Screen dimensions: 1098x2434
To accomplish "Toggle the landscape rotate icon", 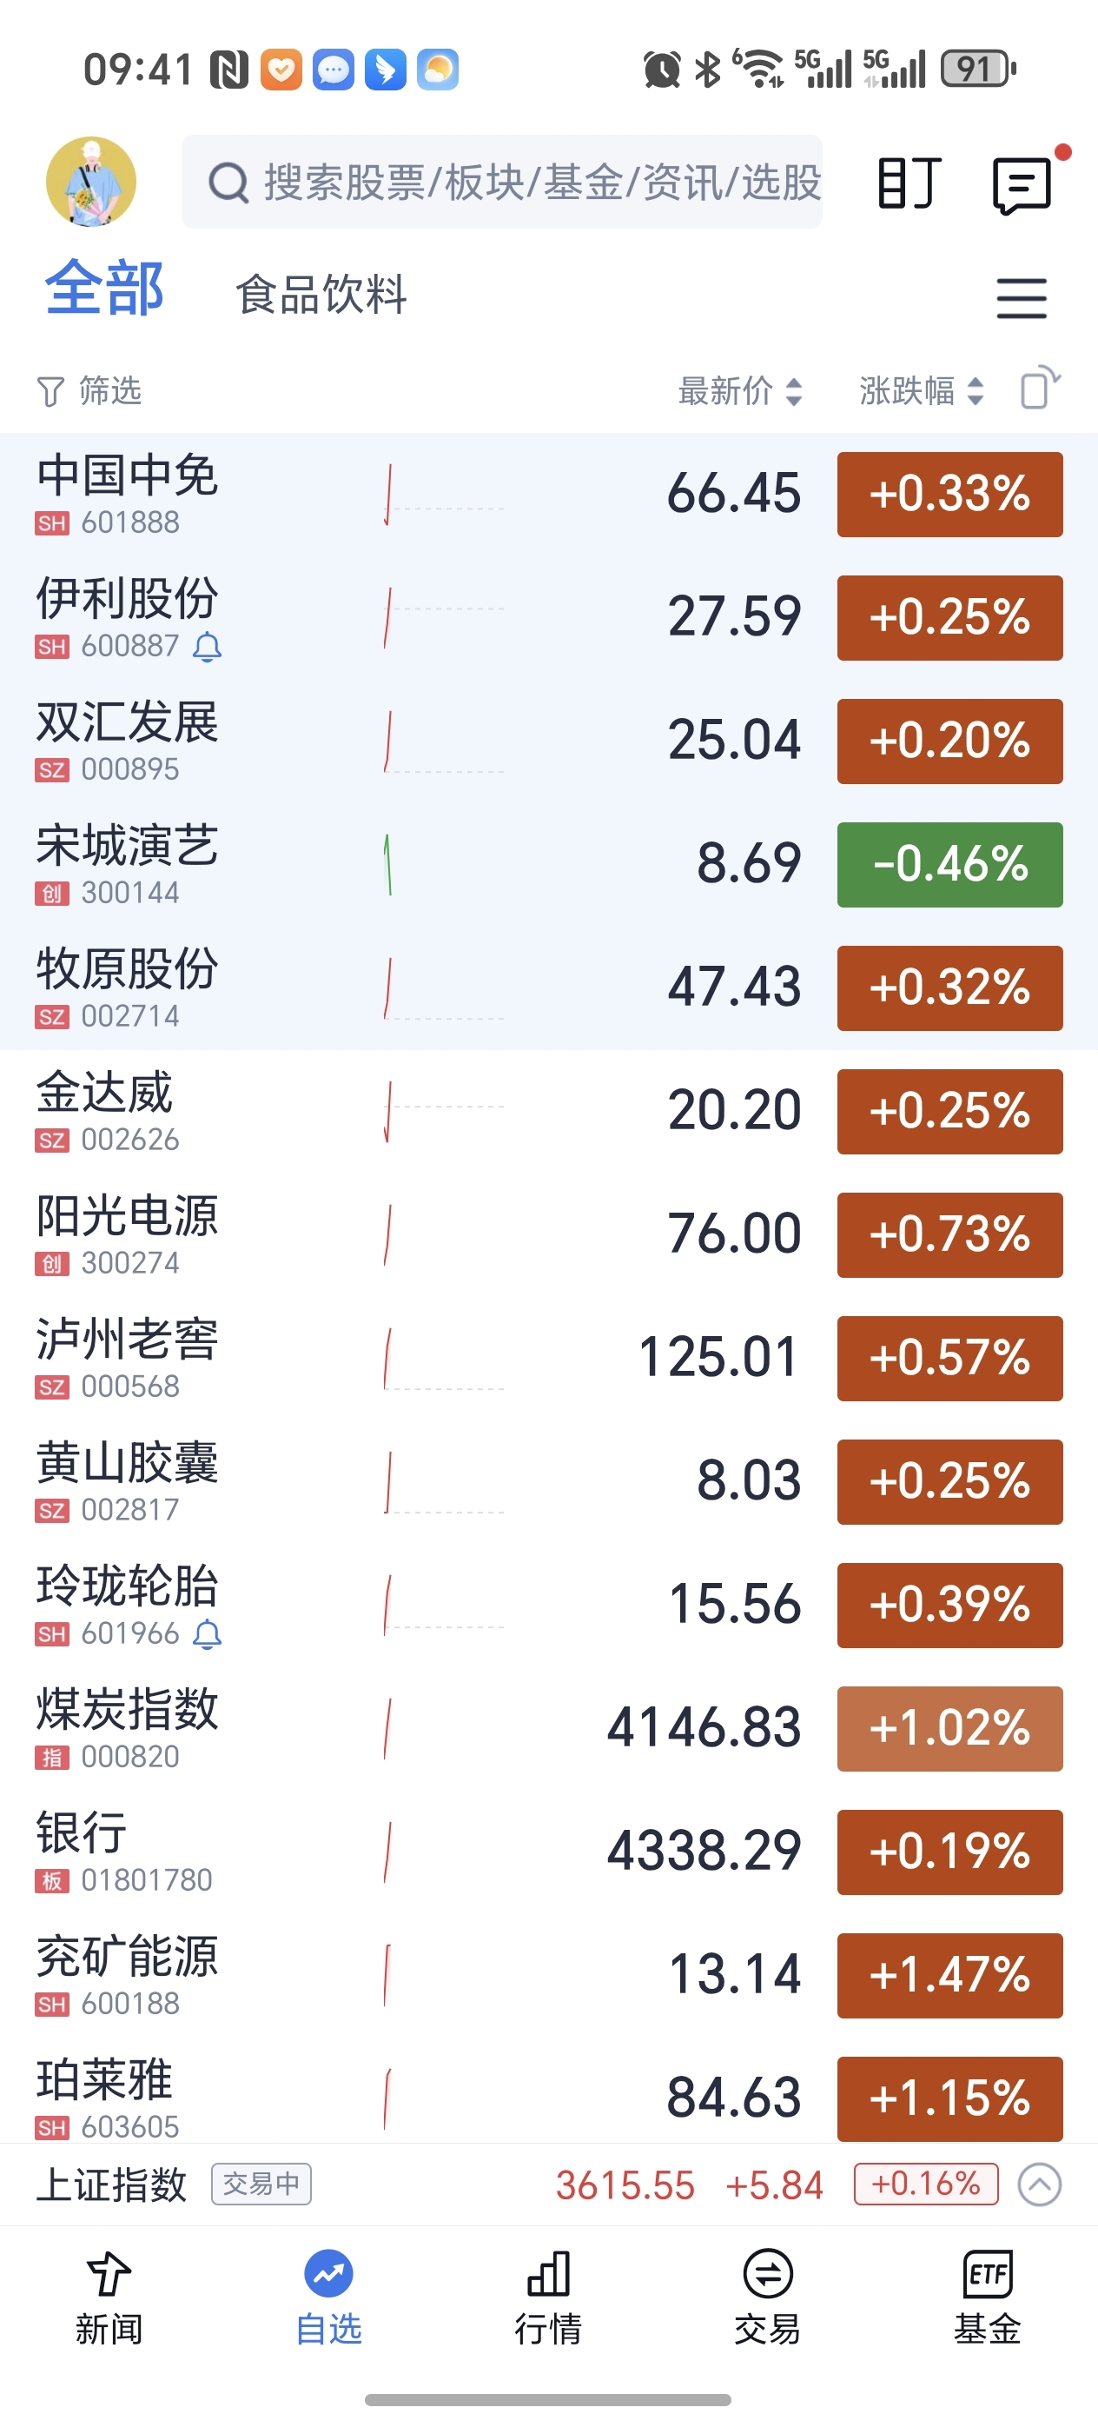I will coord(1041,388).
